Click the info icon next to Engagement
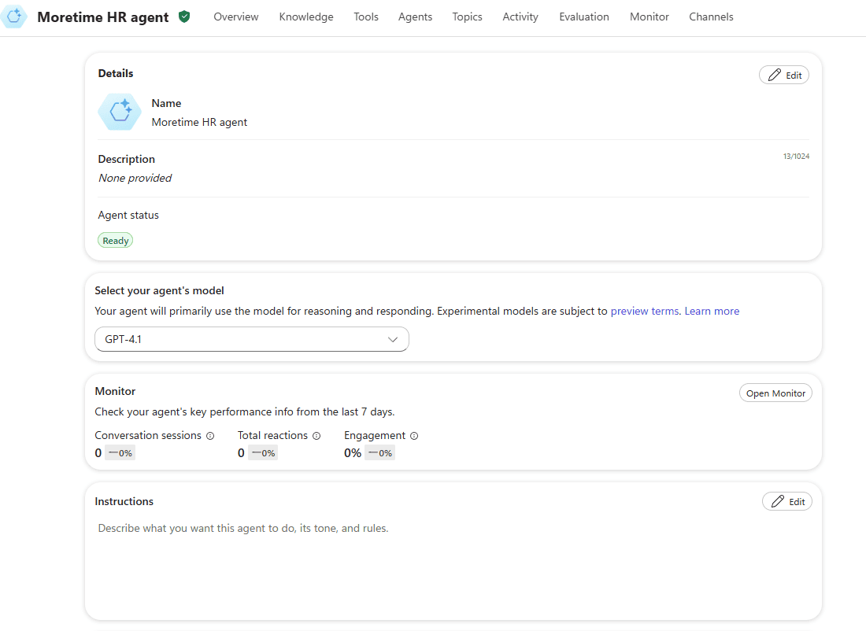 (414, 436)
